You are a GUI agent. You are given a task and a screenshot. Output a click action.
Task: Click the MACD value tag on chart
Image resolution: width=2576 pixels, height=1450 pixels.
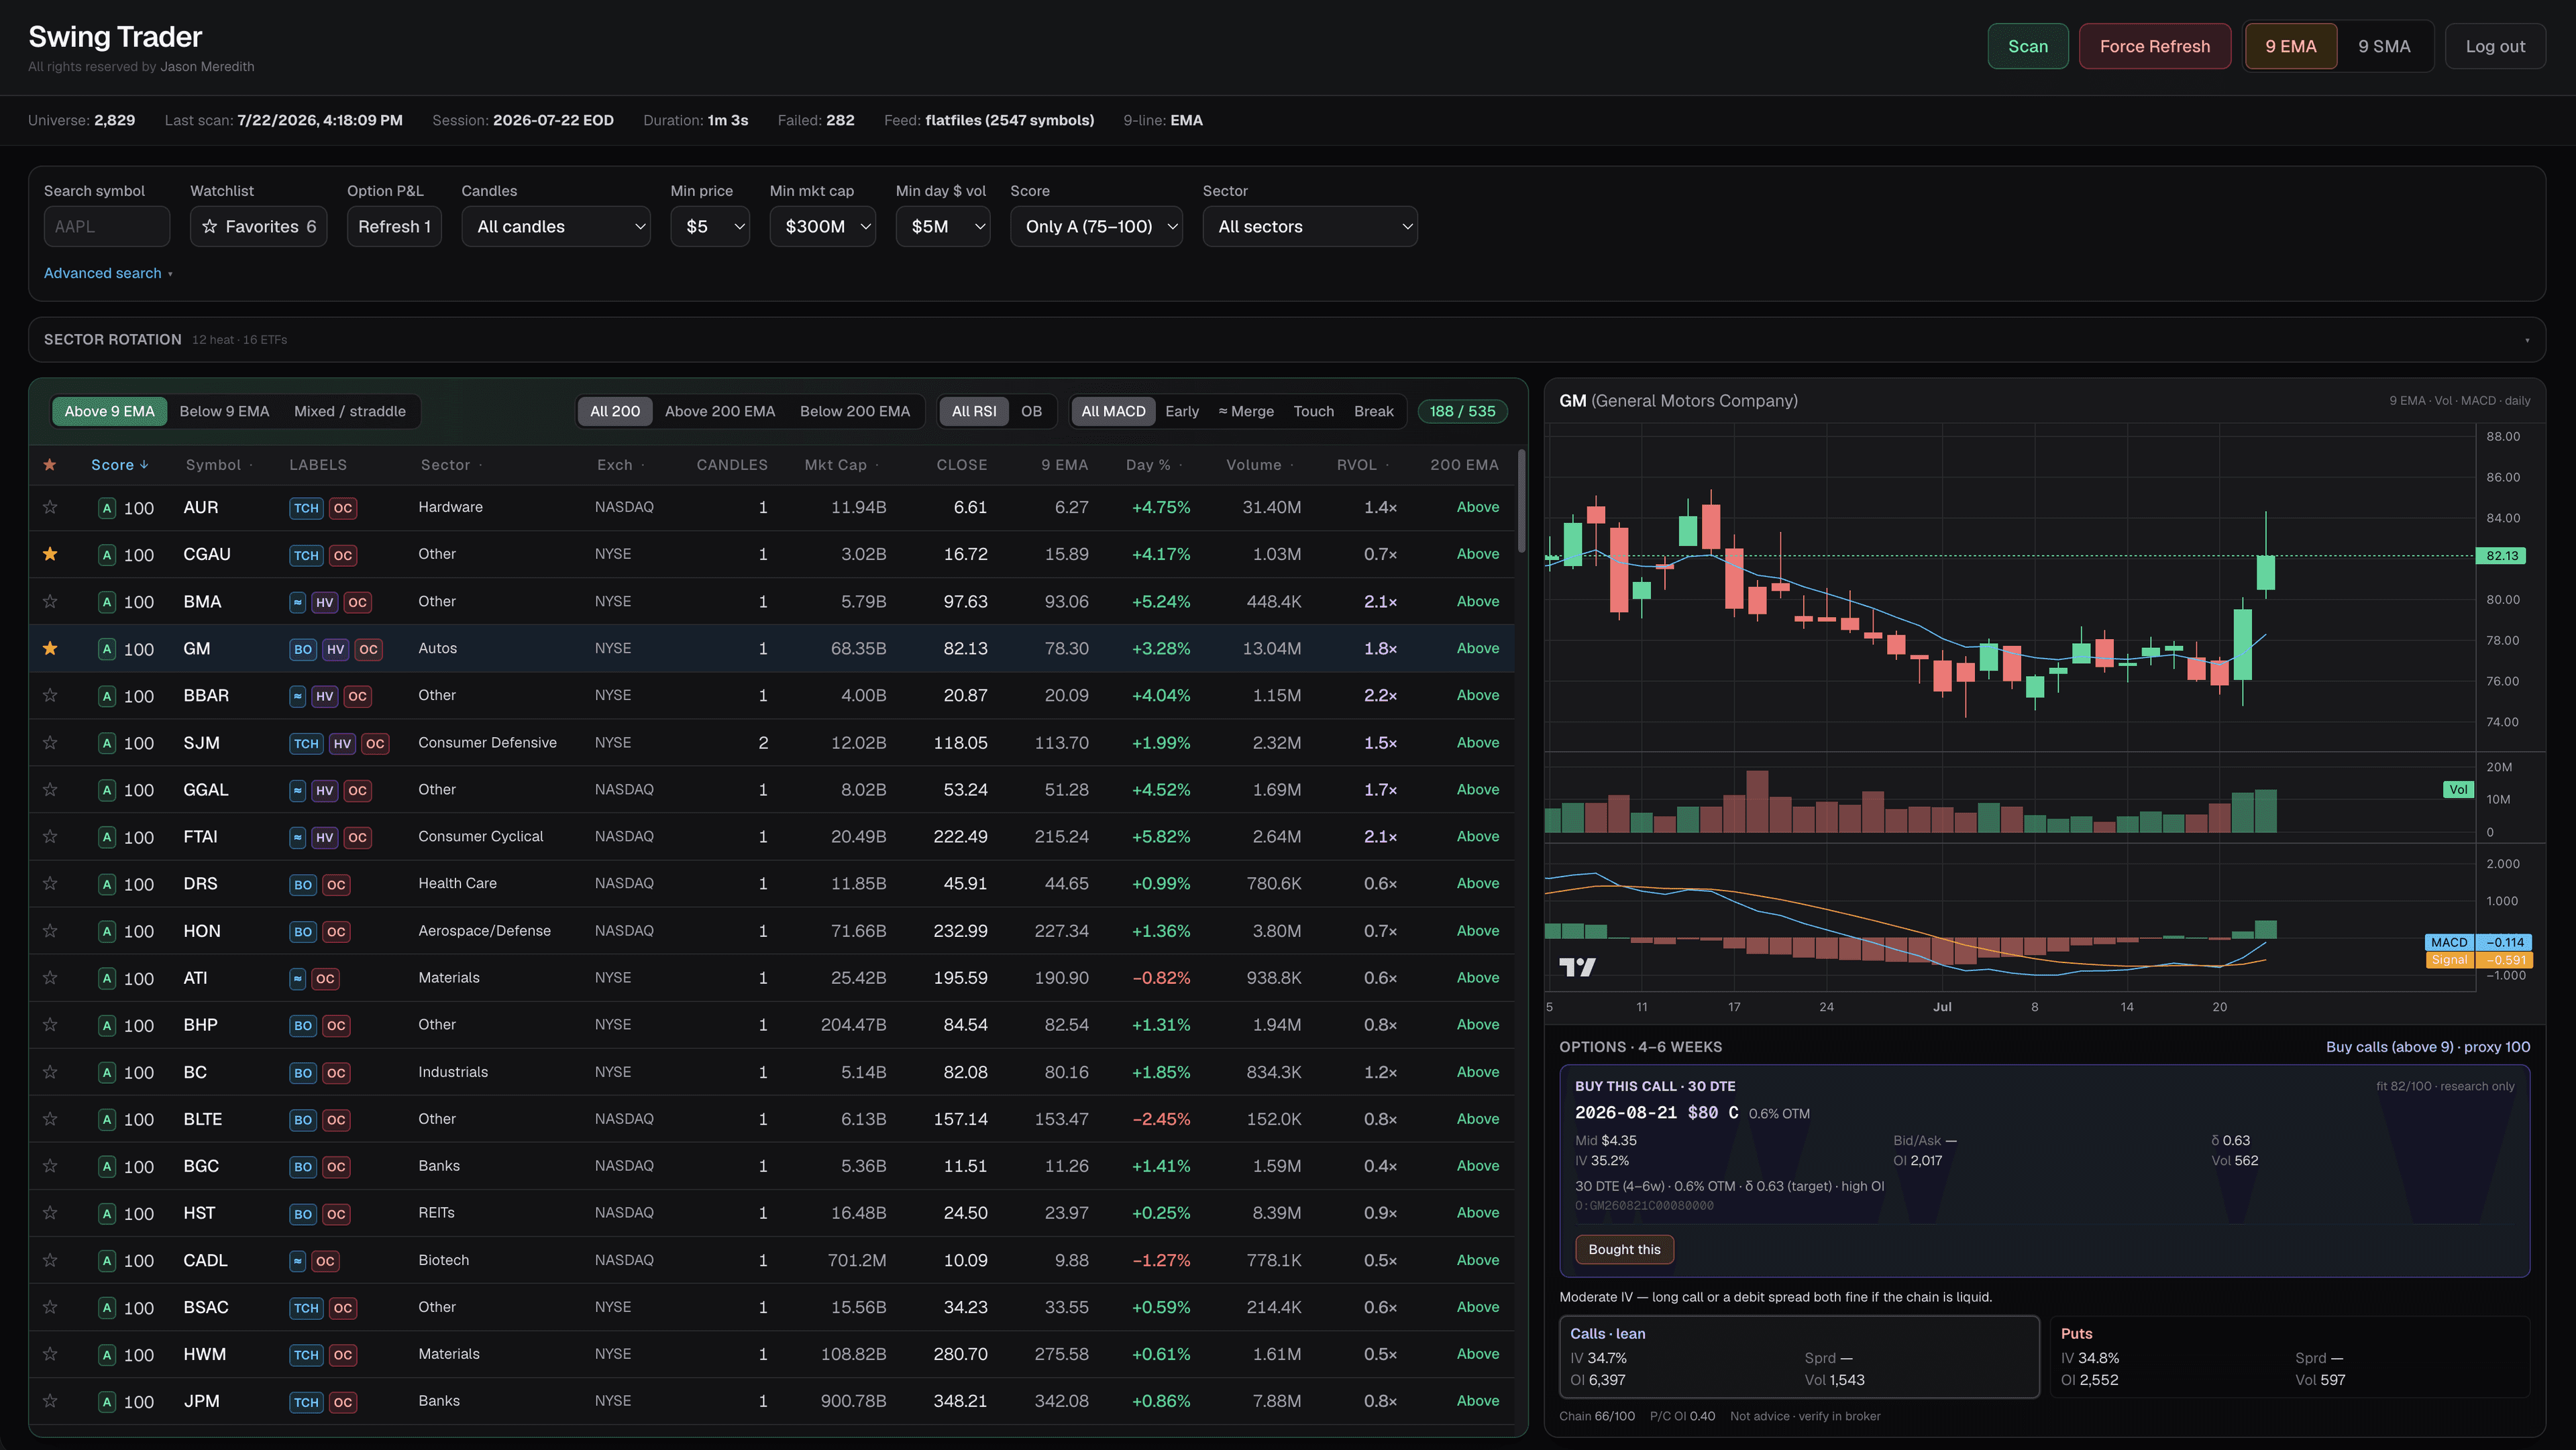[x=2479, y=942]
